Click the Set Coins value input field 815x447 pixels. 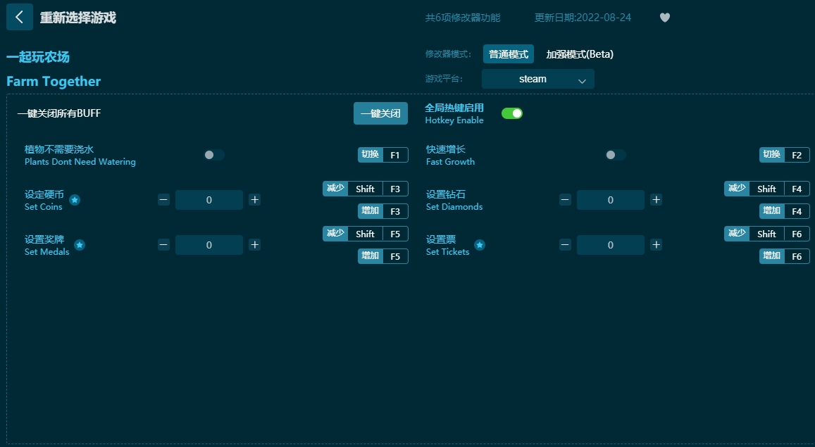coord(209,200)
